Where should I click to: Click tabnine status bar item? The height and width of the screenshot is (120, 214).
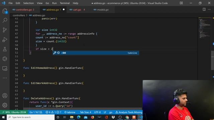point(70,112)
